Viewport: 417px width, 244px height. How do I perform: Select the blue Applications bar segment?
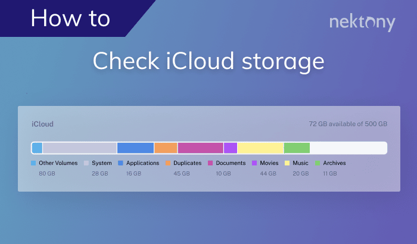point(135,148)
